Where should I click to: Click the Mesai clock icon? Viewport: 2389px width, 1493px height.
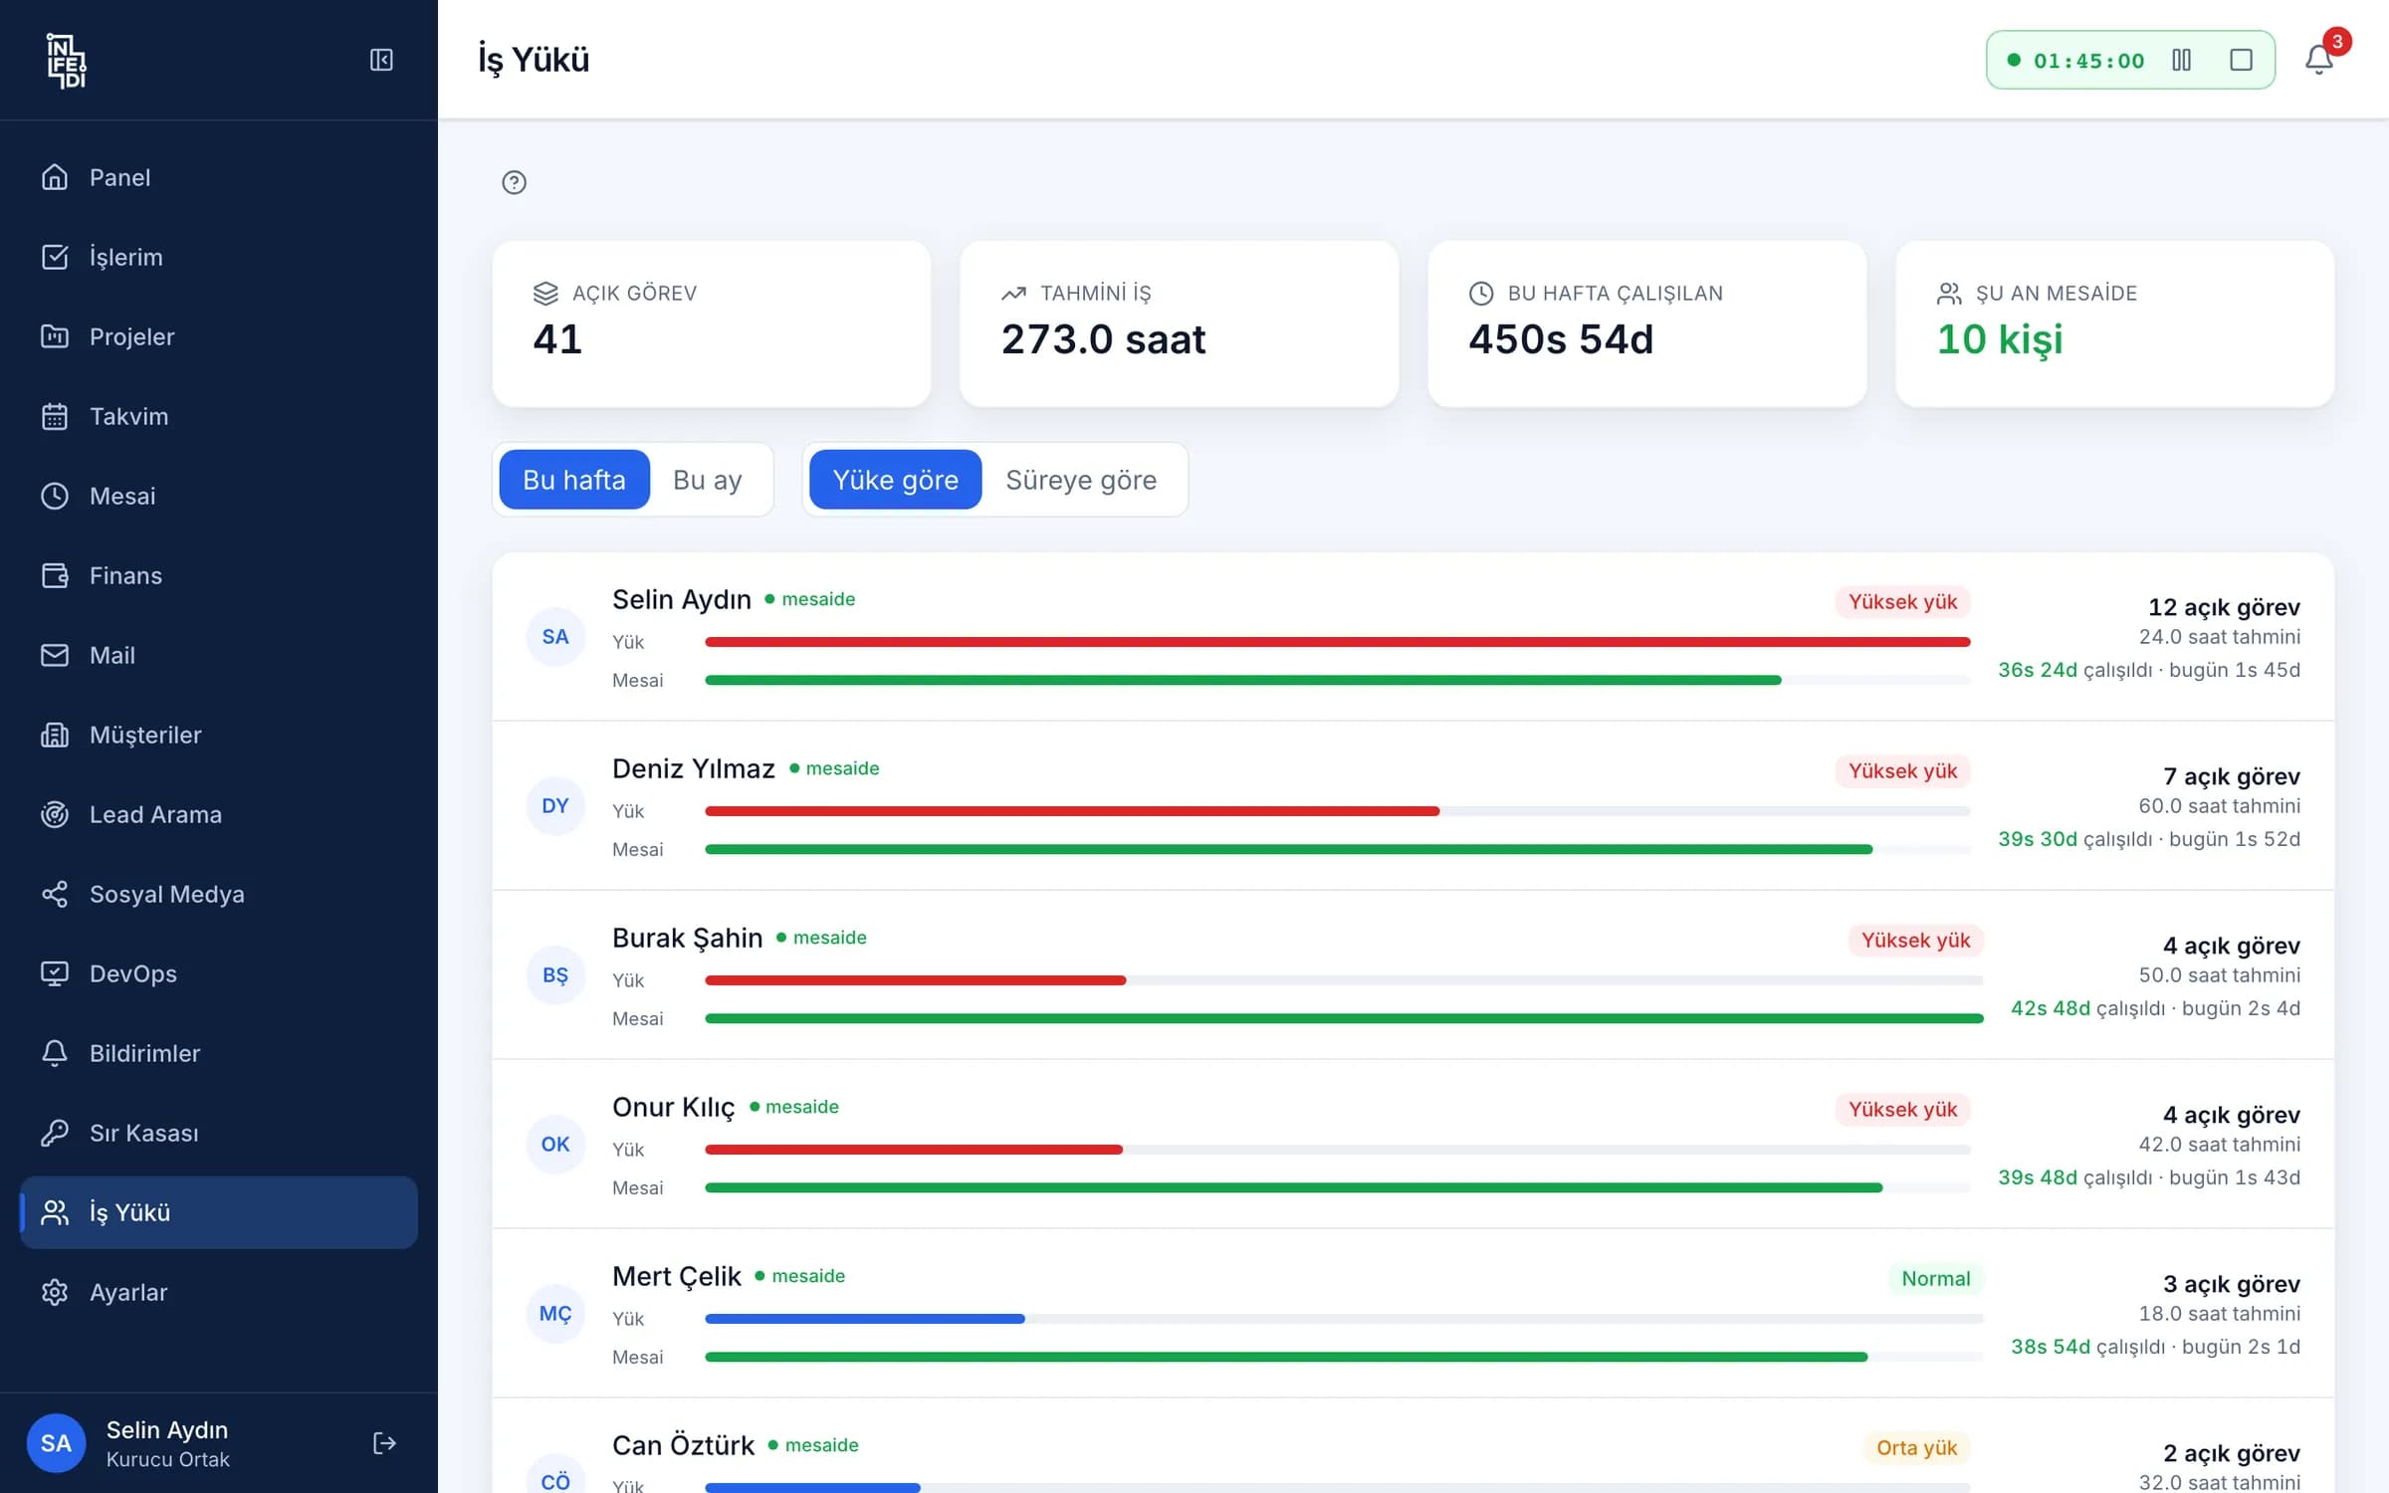(x=55, y=496)
